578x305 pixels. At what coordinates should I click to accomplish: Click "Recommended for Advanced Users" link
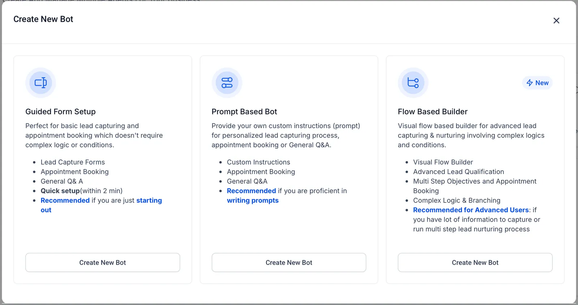tap(471, 210)
